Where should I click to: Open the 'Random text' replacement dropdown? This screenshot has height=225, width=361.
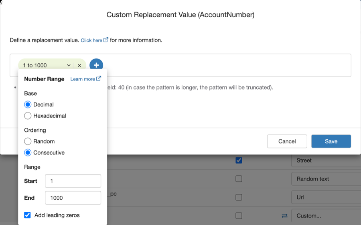tap(326, 179)
